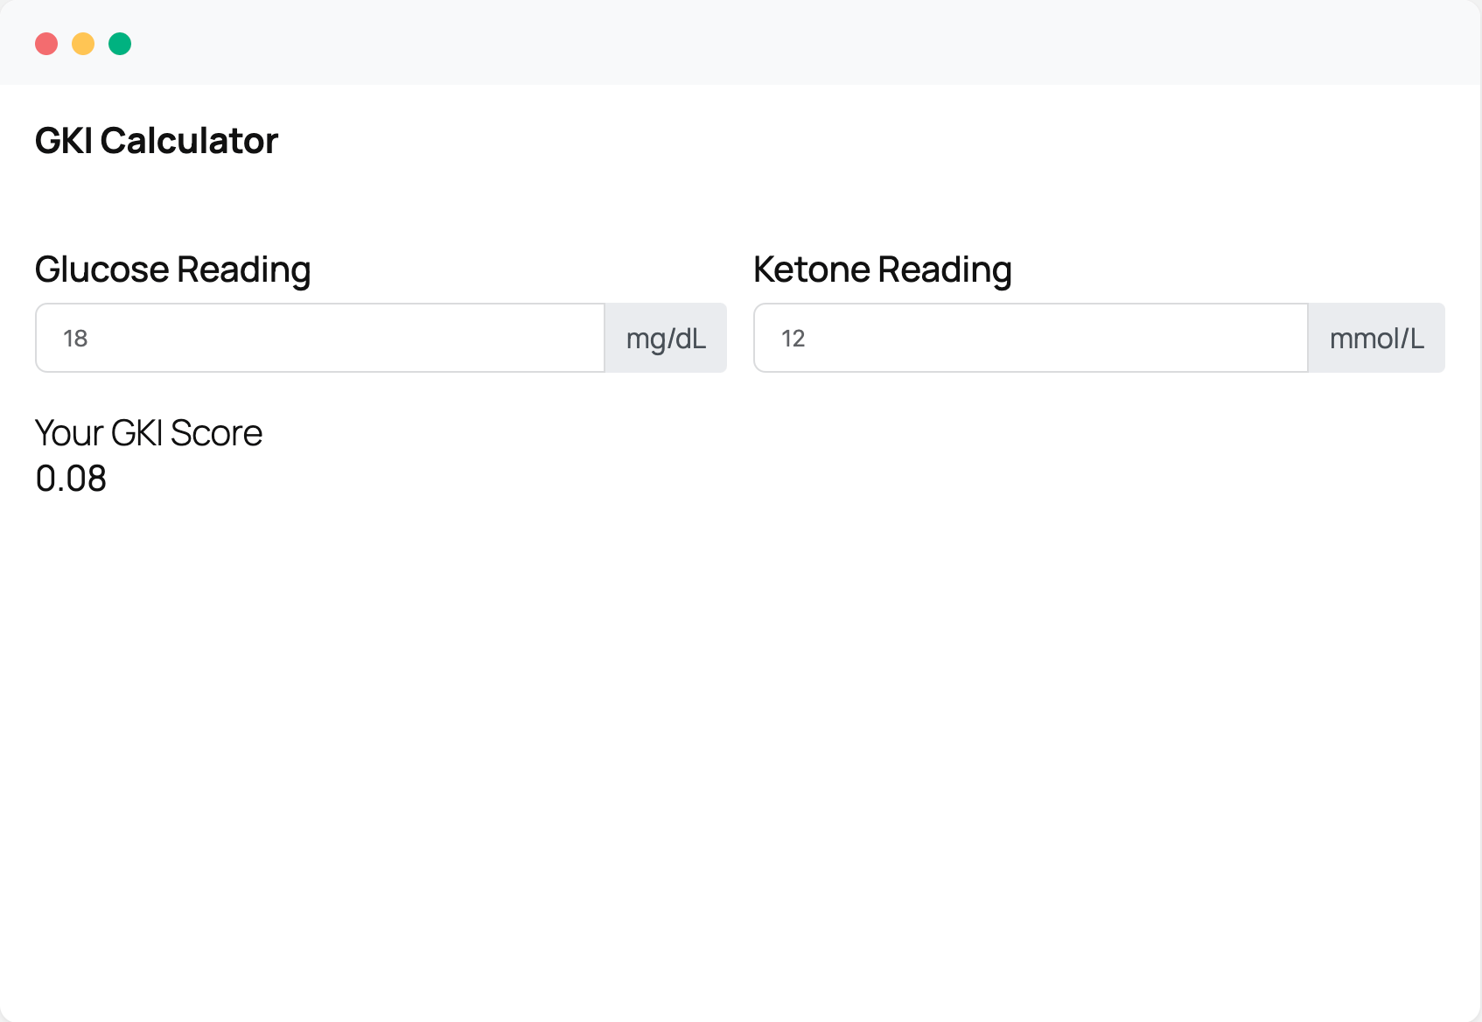Click empty space after 18 in glucose field
The width and height of the screenshot is (1482, 1022).
[x=350, y=338]
